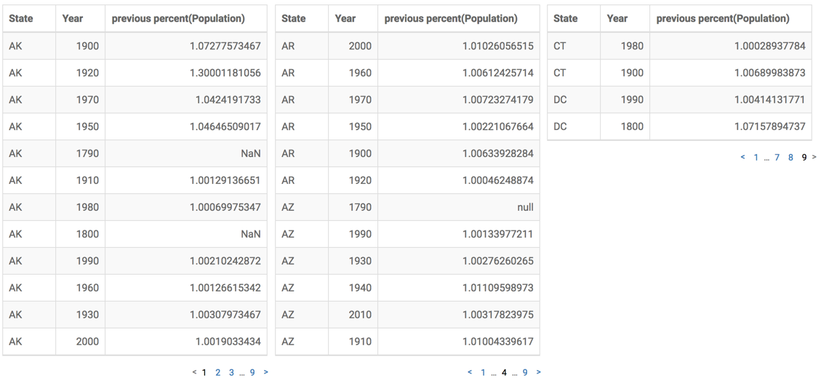The height and width of the screenshot is (383, 821).
Task: Jump to page 9 in left AK table
Action: pyautogui.click(x=252, y=373)
